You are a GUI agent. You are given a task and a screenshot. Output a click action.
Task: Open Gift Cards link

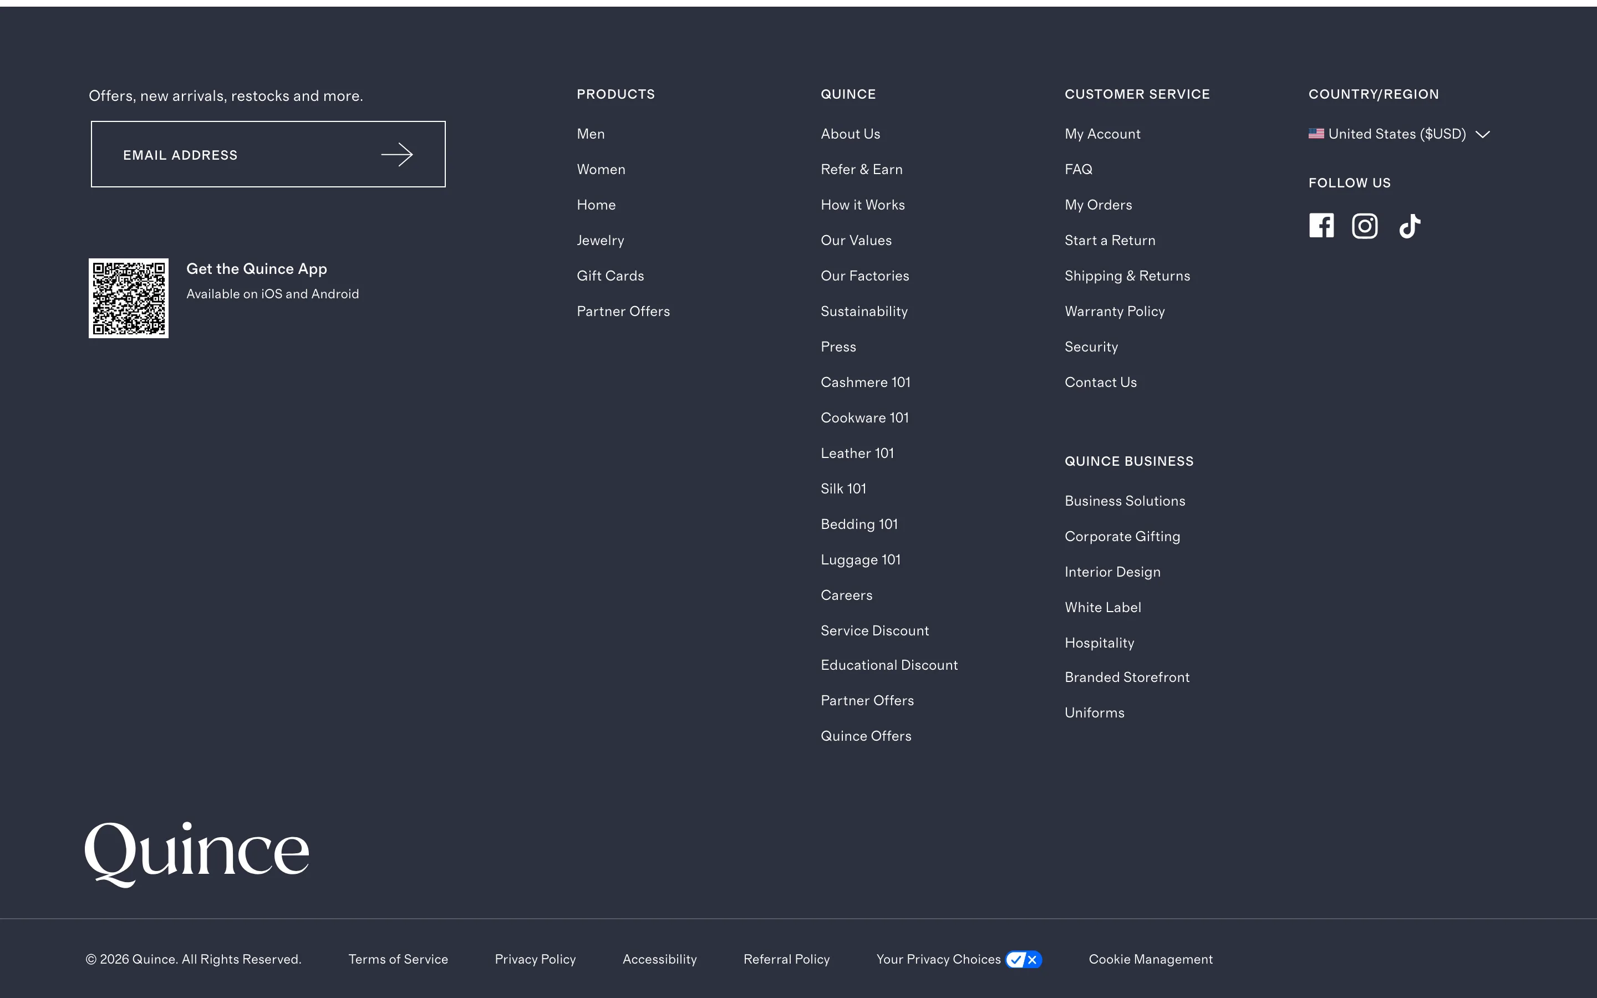click(x=611, y=276)
